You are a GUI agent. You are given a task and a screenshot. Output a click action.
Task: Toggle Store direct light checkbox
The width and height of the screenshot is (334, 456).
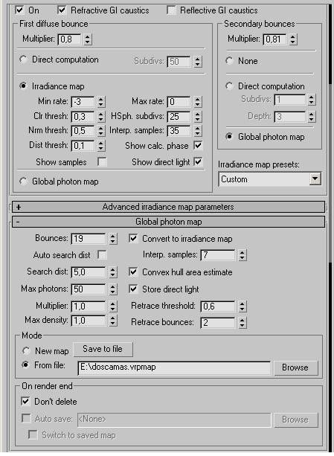coord(133,289)
